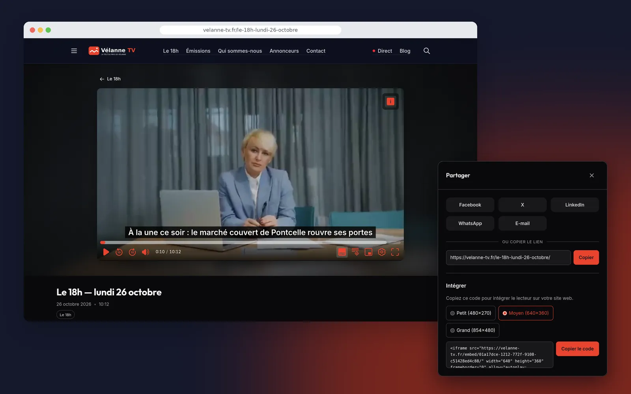Image resolution: width=631 pixels, height=394 pixels.
Task: Open the transcript icon in player controls
Action: (355, 252)
